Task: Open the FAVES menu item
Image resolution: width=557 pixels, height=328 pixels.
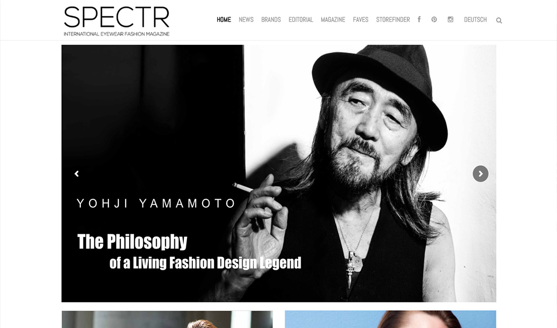Action: click(360, 20)
